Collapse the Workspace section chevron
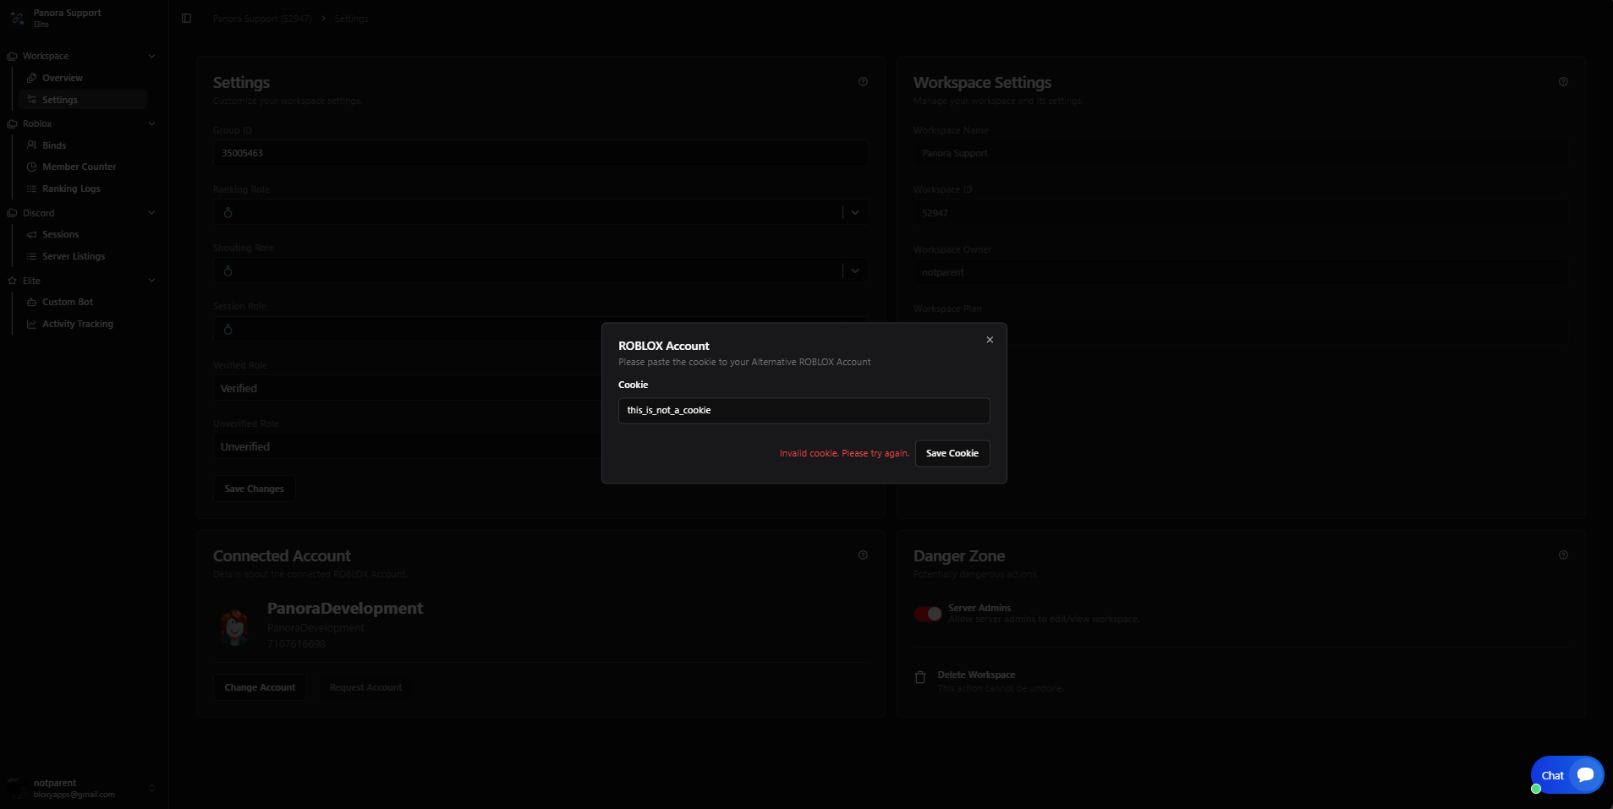Screen dimensions: 1613x809 (152, 57)
